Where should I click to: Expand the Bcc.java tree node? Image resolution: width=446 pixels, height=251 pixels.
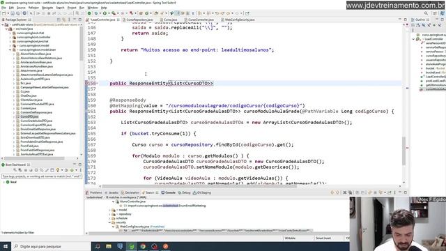click(14, 84)
